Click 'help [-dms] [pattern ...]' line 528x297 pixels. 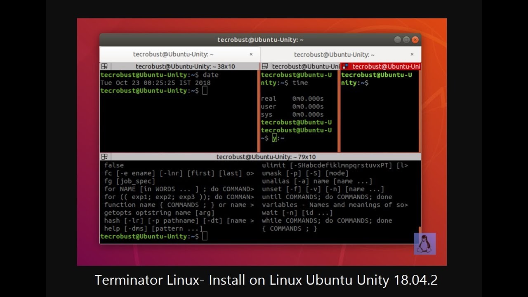pyautogui.click(x=153, y=229)
